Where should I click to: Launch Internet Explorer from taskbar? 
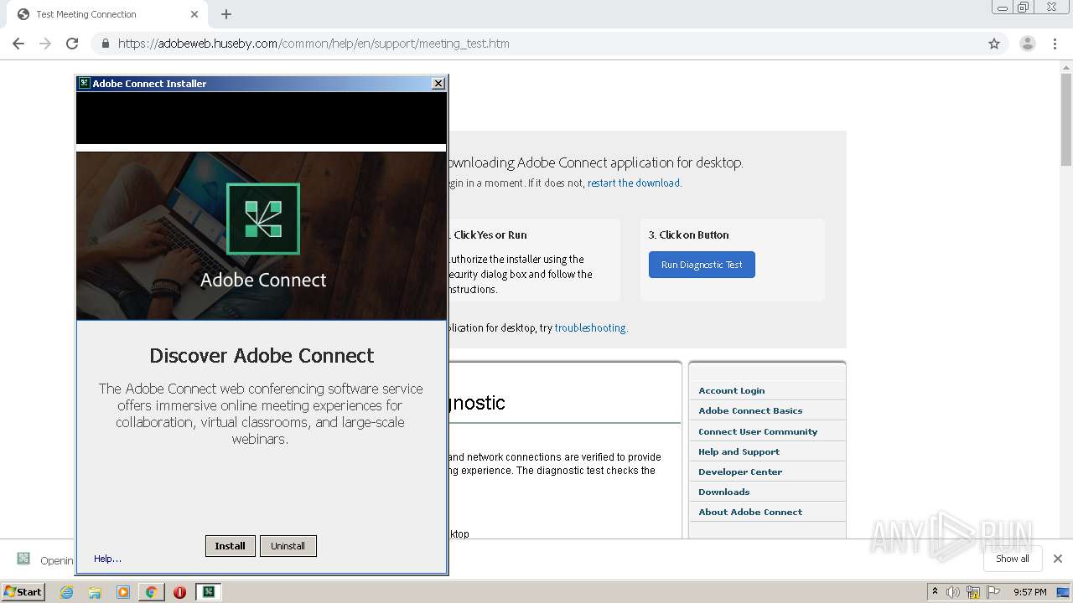point(67,592)
